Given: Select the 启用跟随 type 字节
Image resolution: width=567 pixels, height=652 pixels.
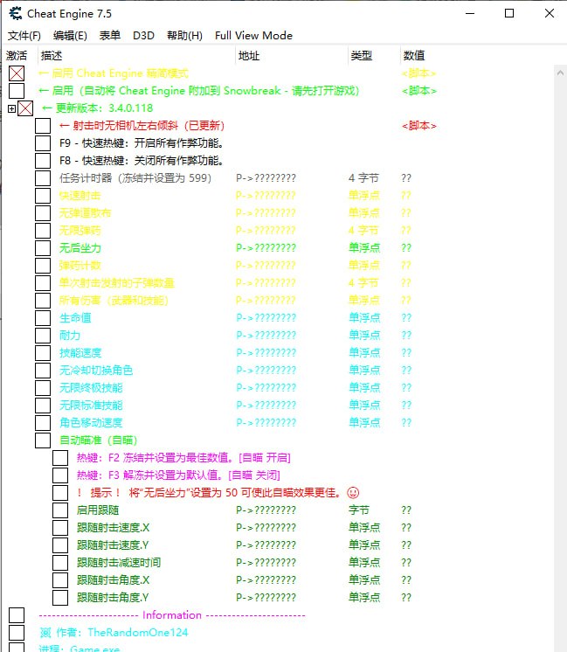Looking at the screenshot, I should pyautogui.click(x=359, y=510).
